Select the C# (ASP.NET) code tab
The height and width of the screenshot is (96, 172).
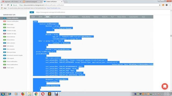(x=74, y=17)
